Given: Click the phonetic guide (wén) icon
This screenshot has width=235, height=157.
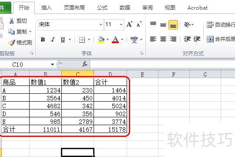Looking at the screenshot, I should coord(134,40).
